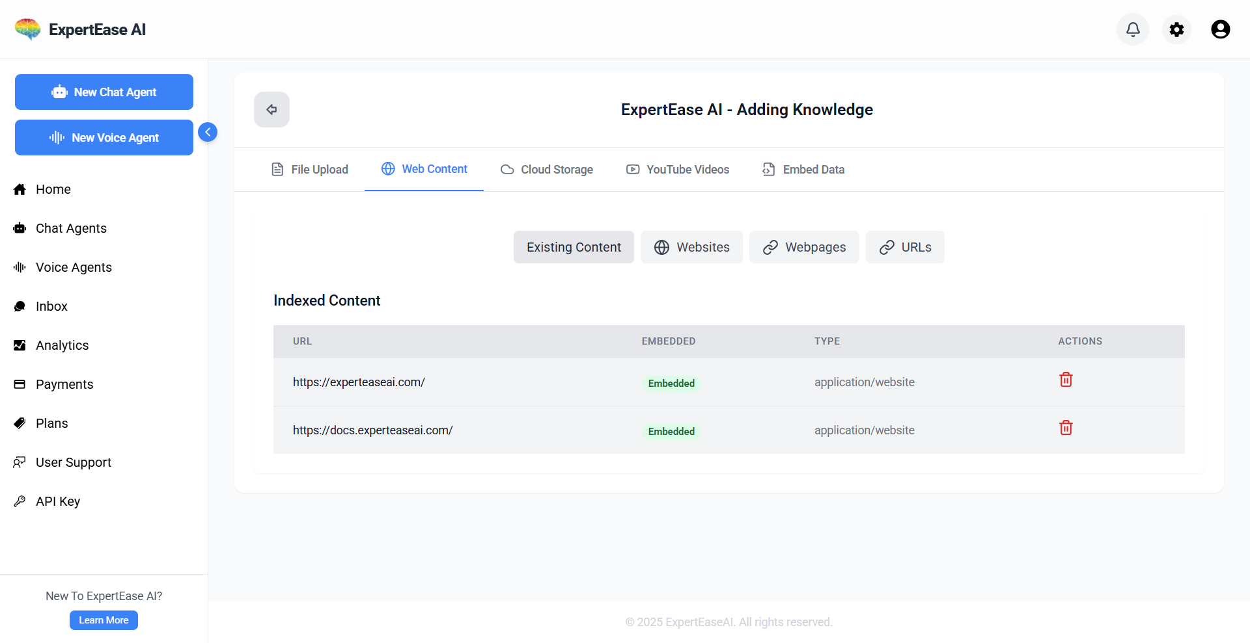Click the back arrow button
The image size is (1250, 643).
click(x=271, y=109)
